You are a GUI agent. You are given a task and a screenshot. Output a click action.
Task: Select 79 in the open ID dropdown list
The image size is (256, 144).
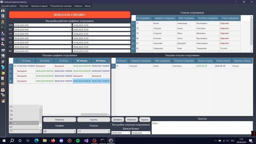(x=24, y=115)
